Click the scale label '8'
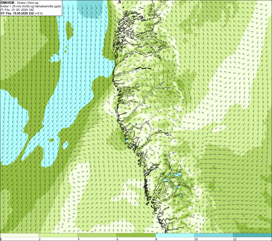 click(x=156, y=239)
